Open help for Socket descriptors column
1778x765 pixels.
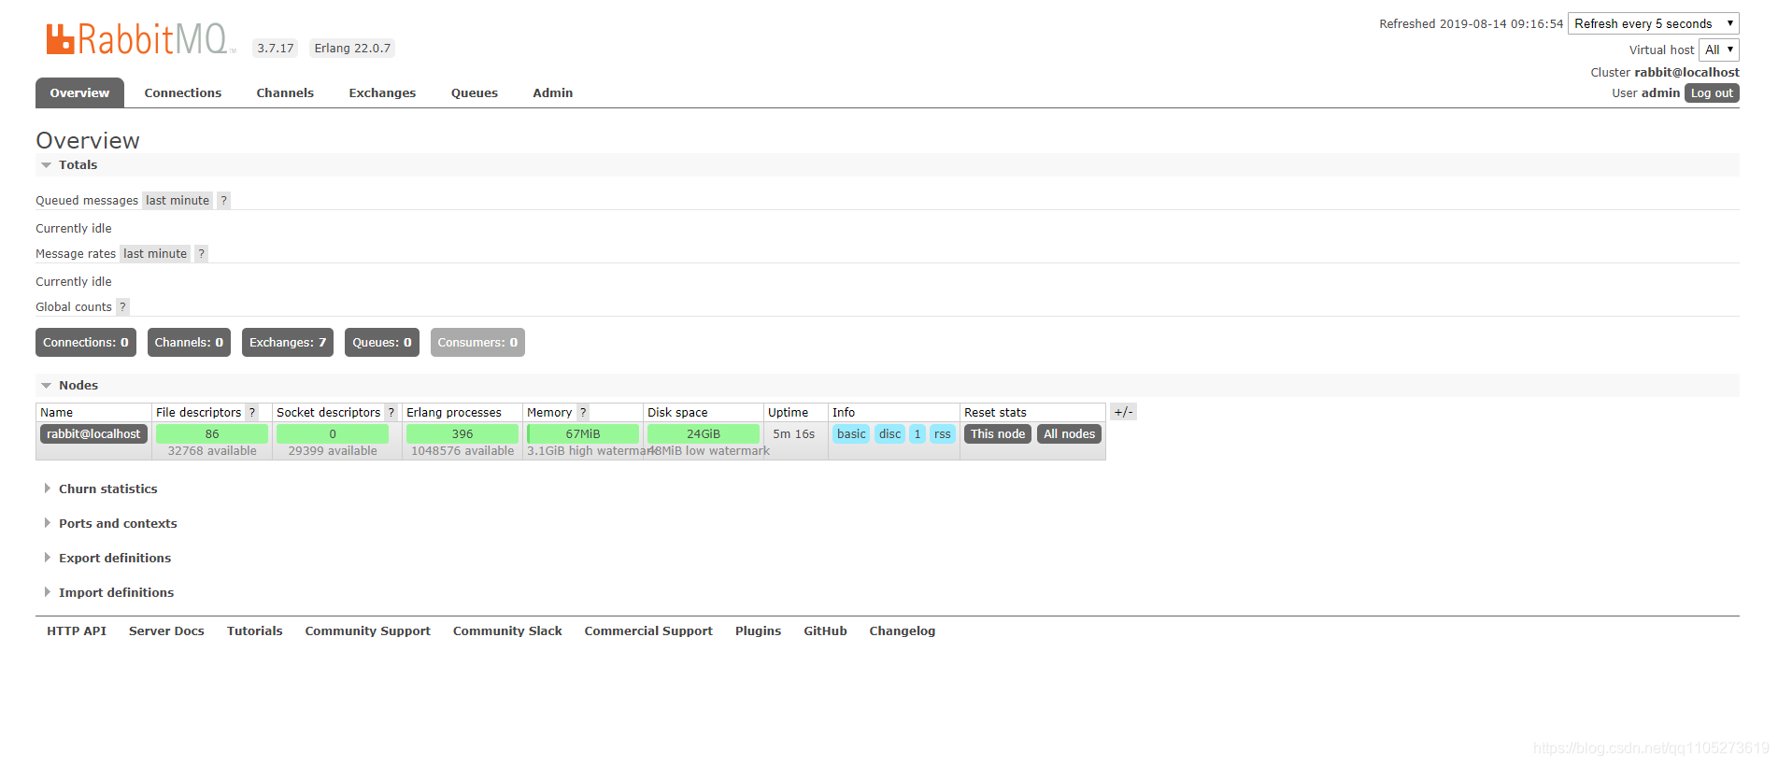pyautogui.click(x=391, y=412)
